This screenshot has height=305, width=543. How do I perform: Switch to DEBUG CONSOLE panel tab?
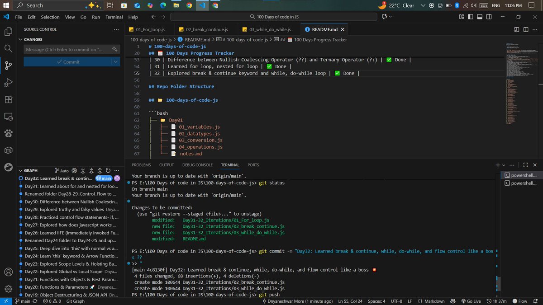click(x=197, y=165)
